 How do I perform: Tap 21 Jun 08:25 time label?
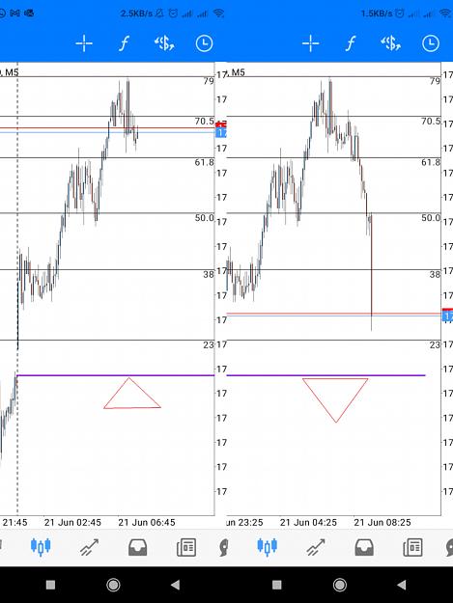pyautogui.click(x=382, y=522)
